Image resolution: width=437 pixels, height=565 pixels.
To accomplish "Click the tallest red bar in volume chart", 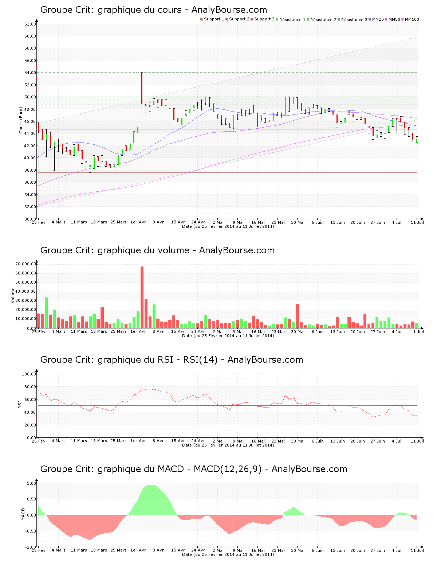I will click(142, 297).
